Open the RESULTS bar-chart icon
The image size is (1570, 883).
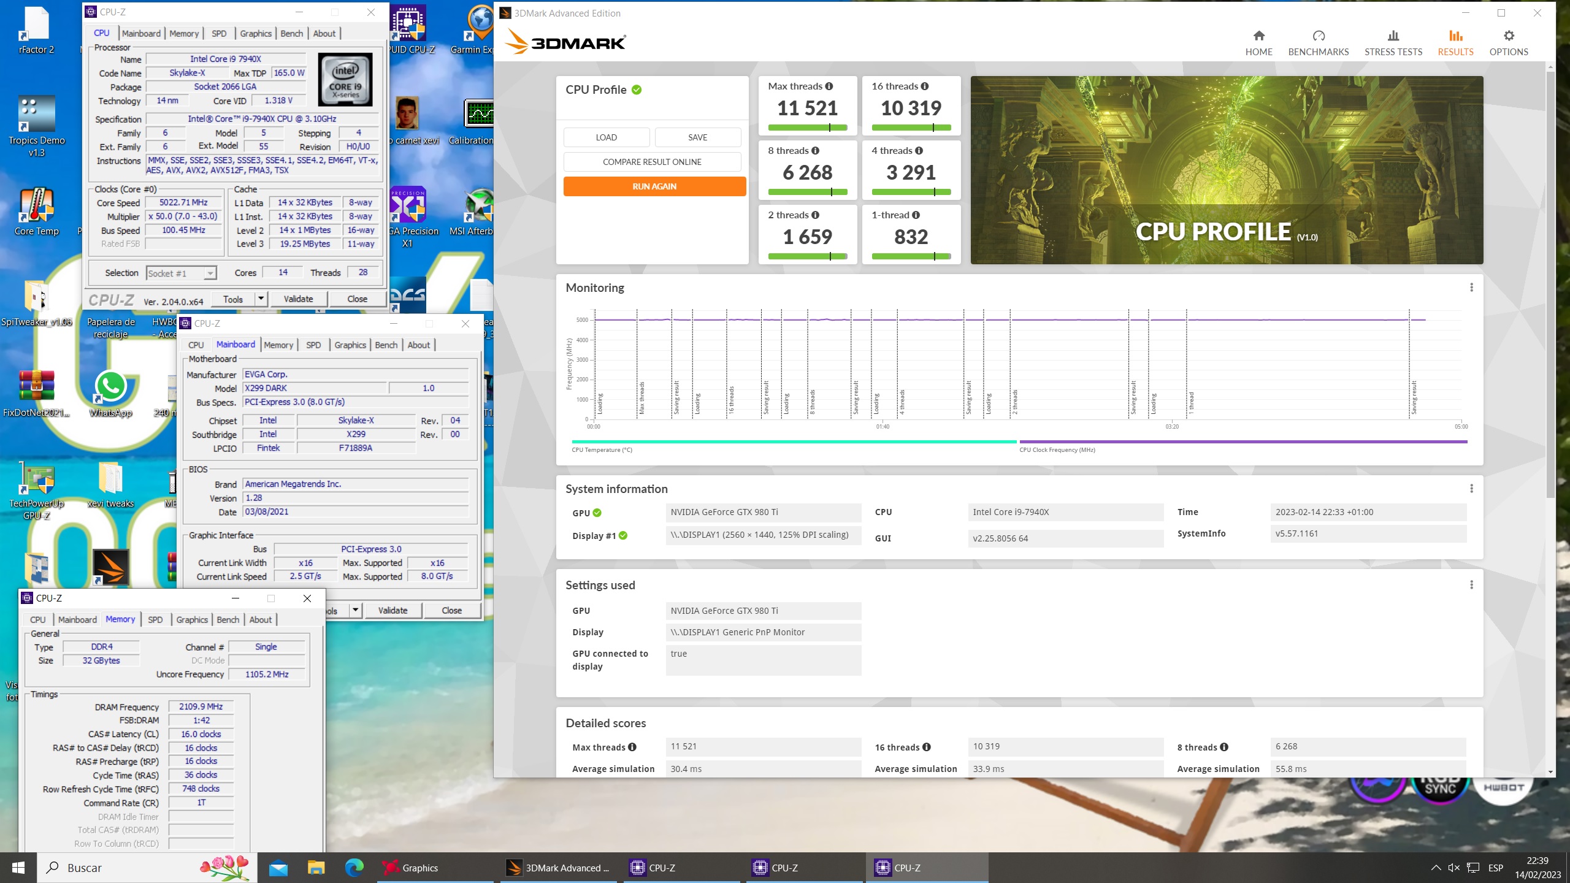click(x=1455, y=36)
